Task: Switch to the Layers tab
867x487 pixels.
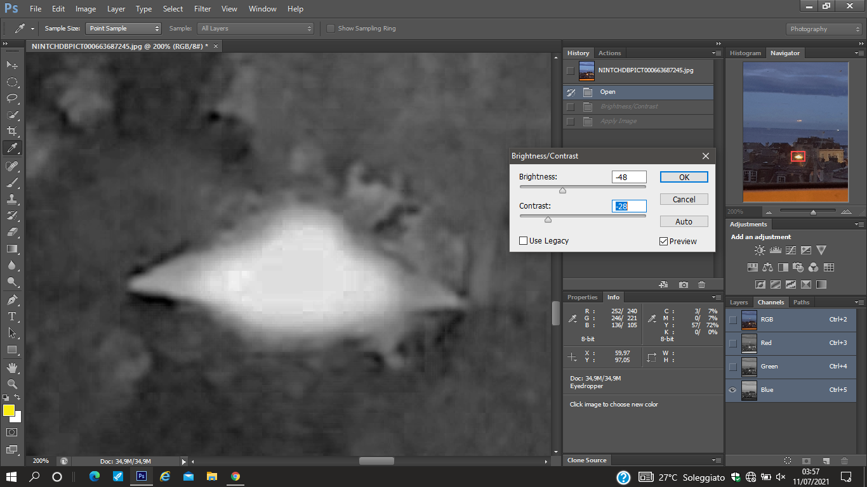Action: 739,302
